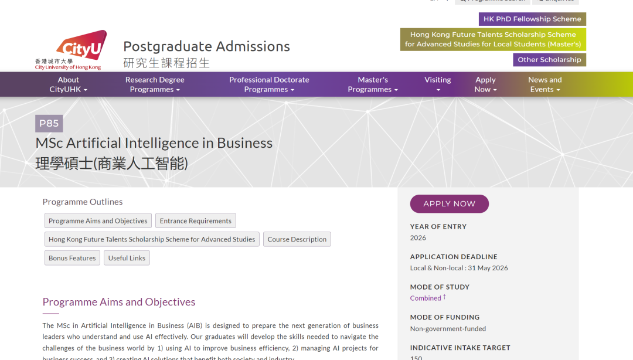
Task: Open the Other Scholarship link
Action: click(549, 59)
